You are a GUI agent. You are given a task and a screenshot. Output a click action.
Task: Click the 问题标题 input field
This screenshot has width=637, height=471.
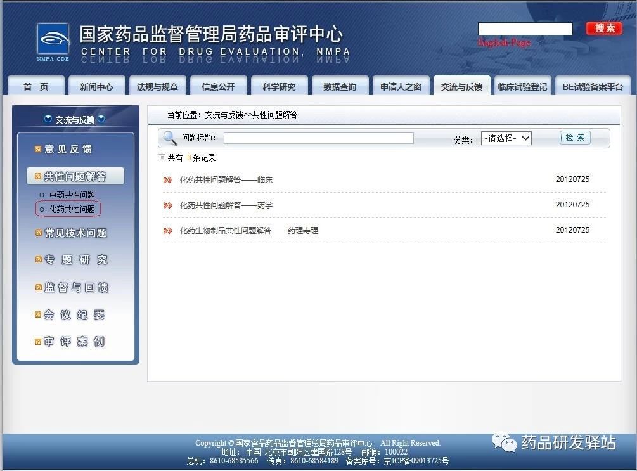click(x=319, y=138)
